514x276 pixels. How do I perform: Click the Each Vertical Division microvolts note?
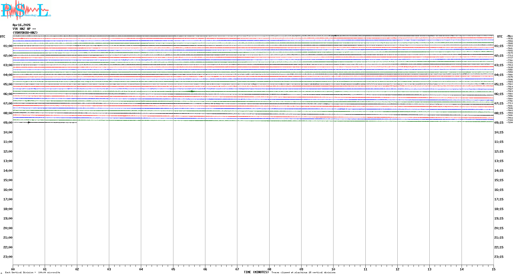32,273
